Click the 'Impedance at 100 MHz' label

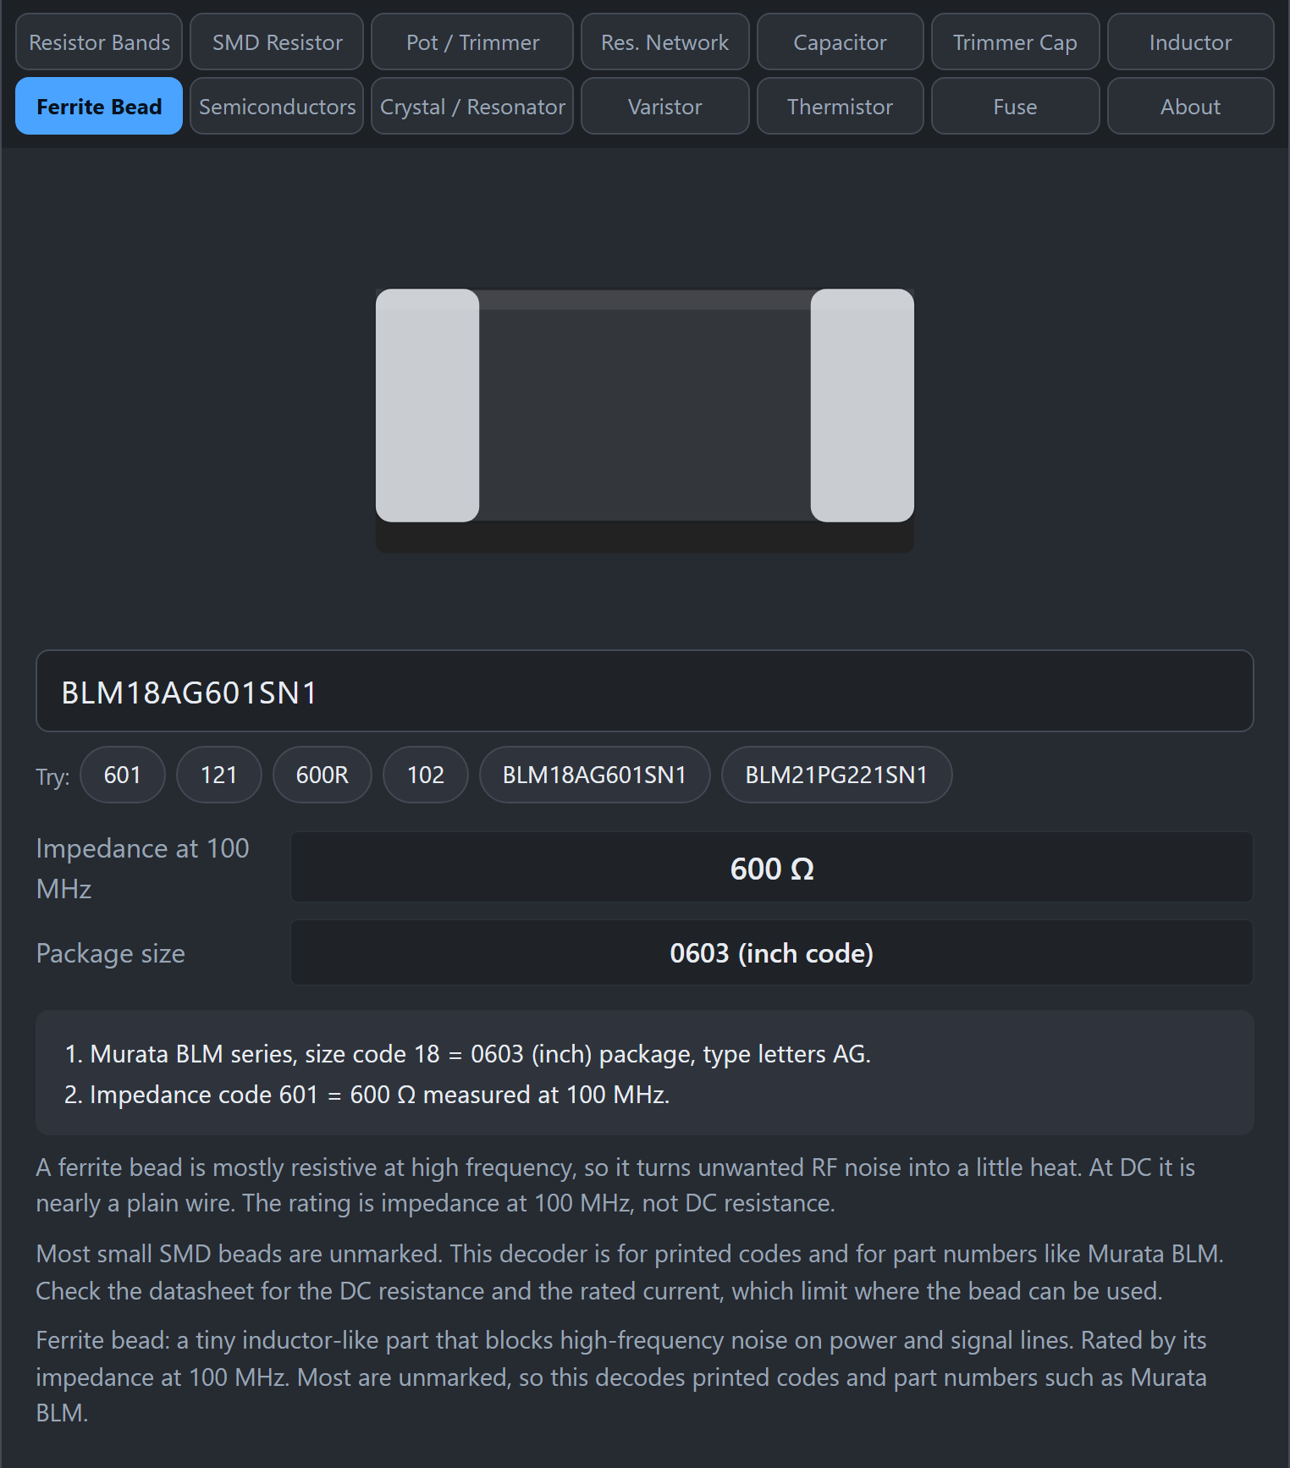click(x=142, y=869)
